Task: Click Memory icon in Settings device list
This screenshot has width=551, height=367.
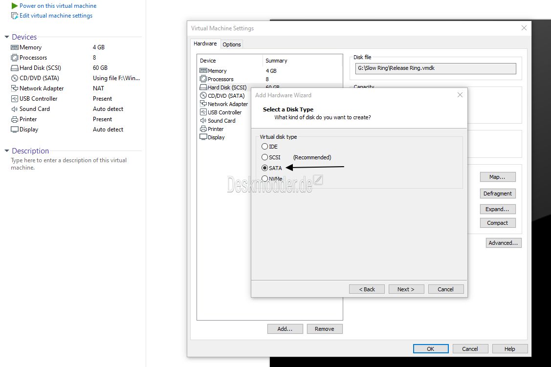Action: coord(203,70)
